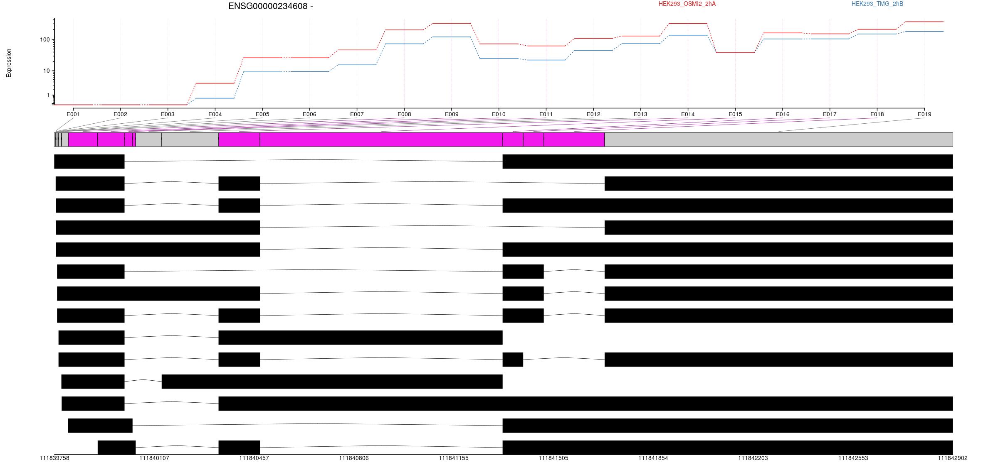The height and width of the screenshot is (465, 998).
Task: Click exon label E007
Action: click(357, 114)
